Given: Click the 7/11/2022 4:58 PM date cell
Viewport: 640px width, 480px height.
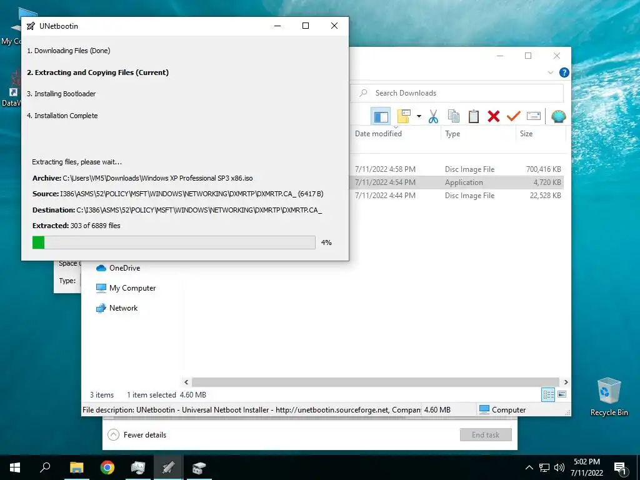Looking at the screenshot, I should pyautogui.click(x=385, y=169).
